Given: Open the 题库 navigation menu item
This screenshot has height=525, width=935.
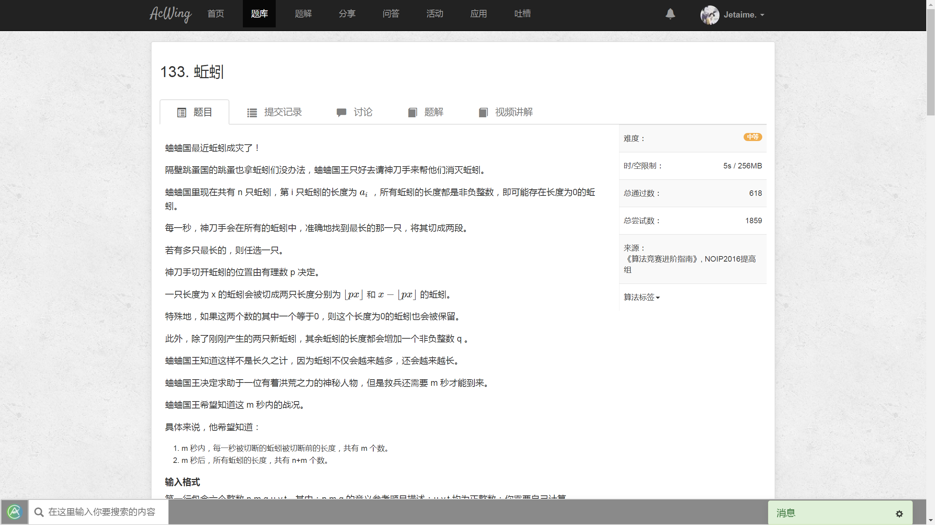Looking at the screenshot, I should tap(259, 14).
